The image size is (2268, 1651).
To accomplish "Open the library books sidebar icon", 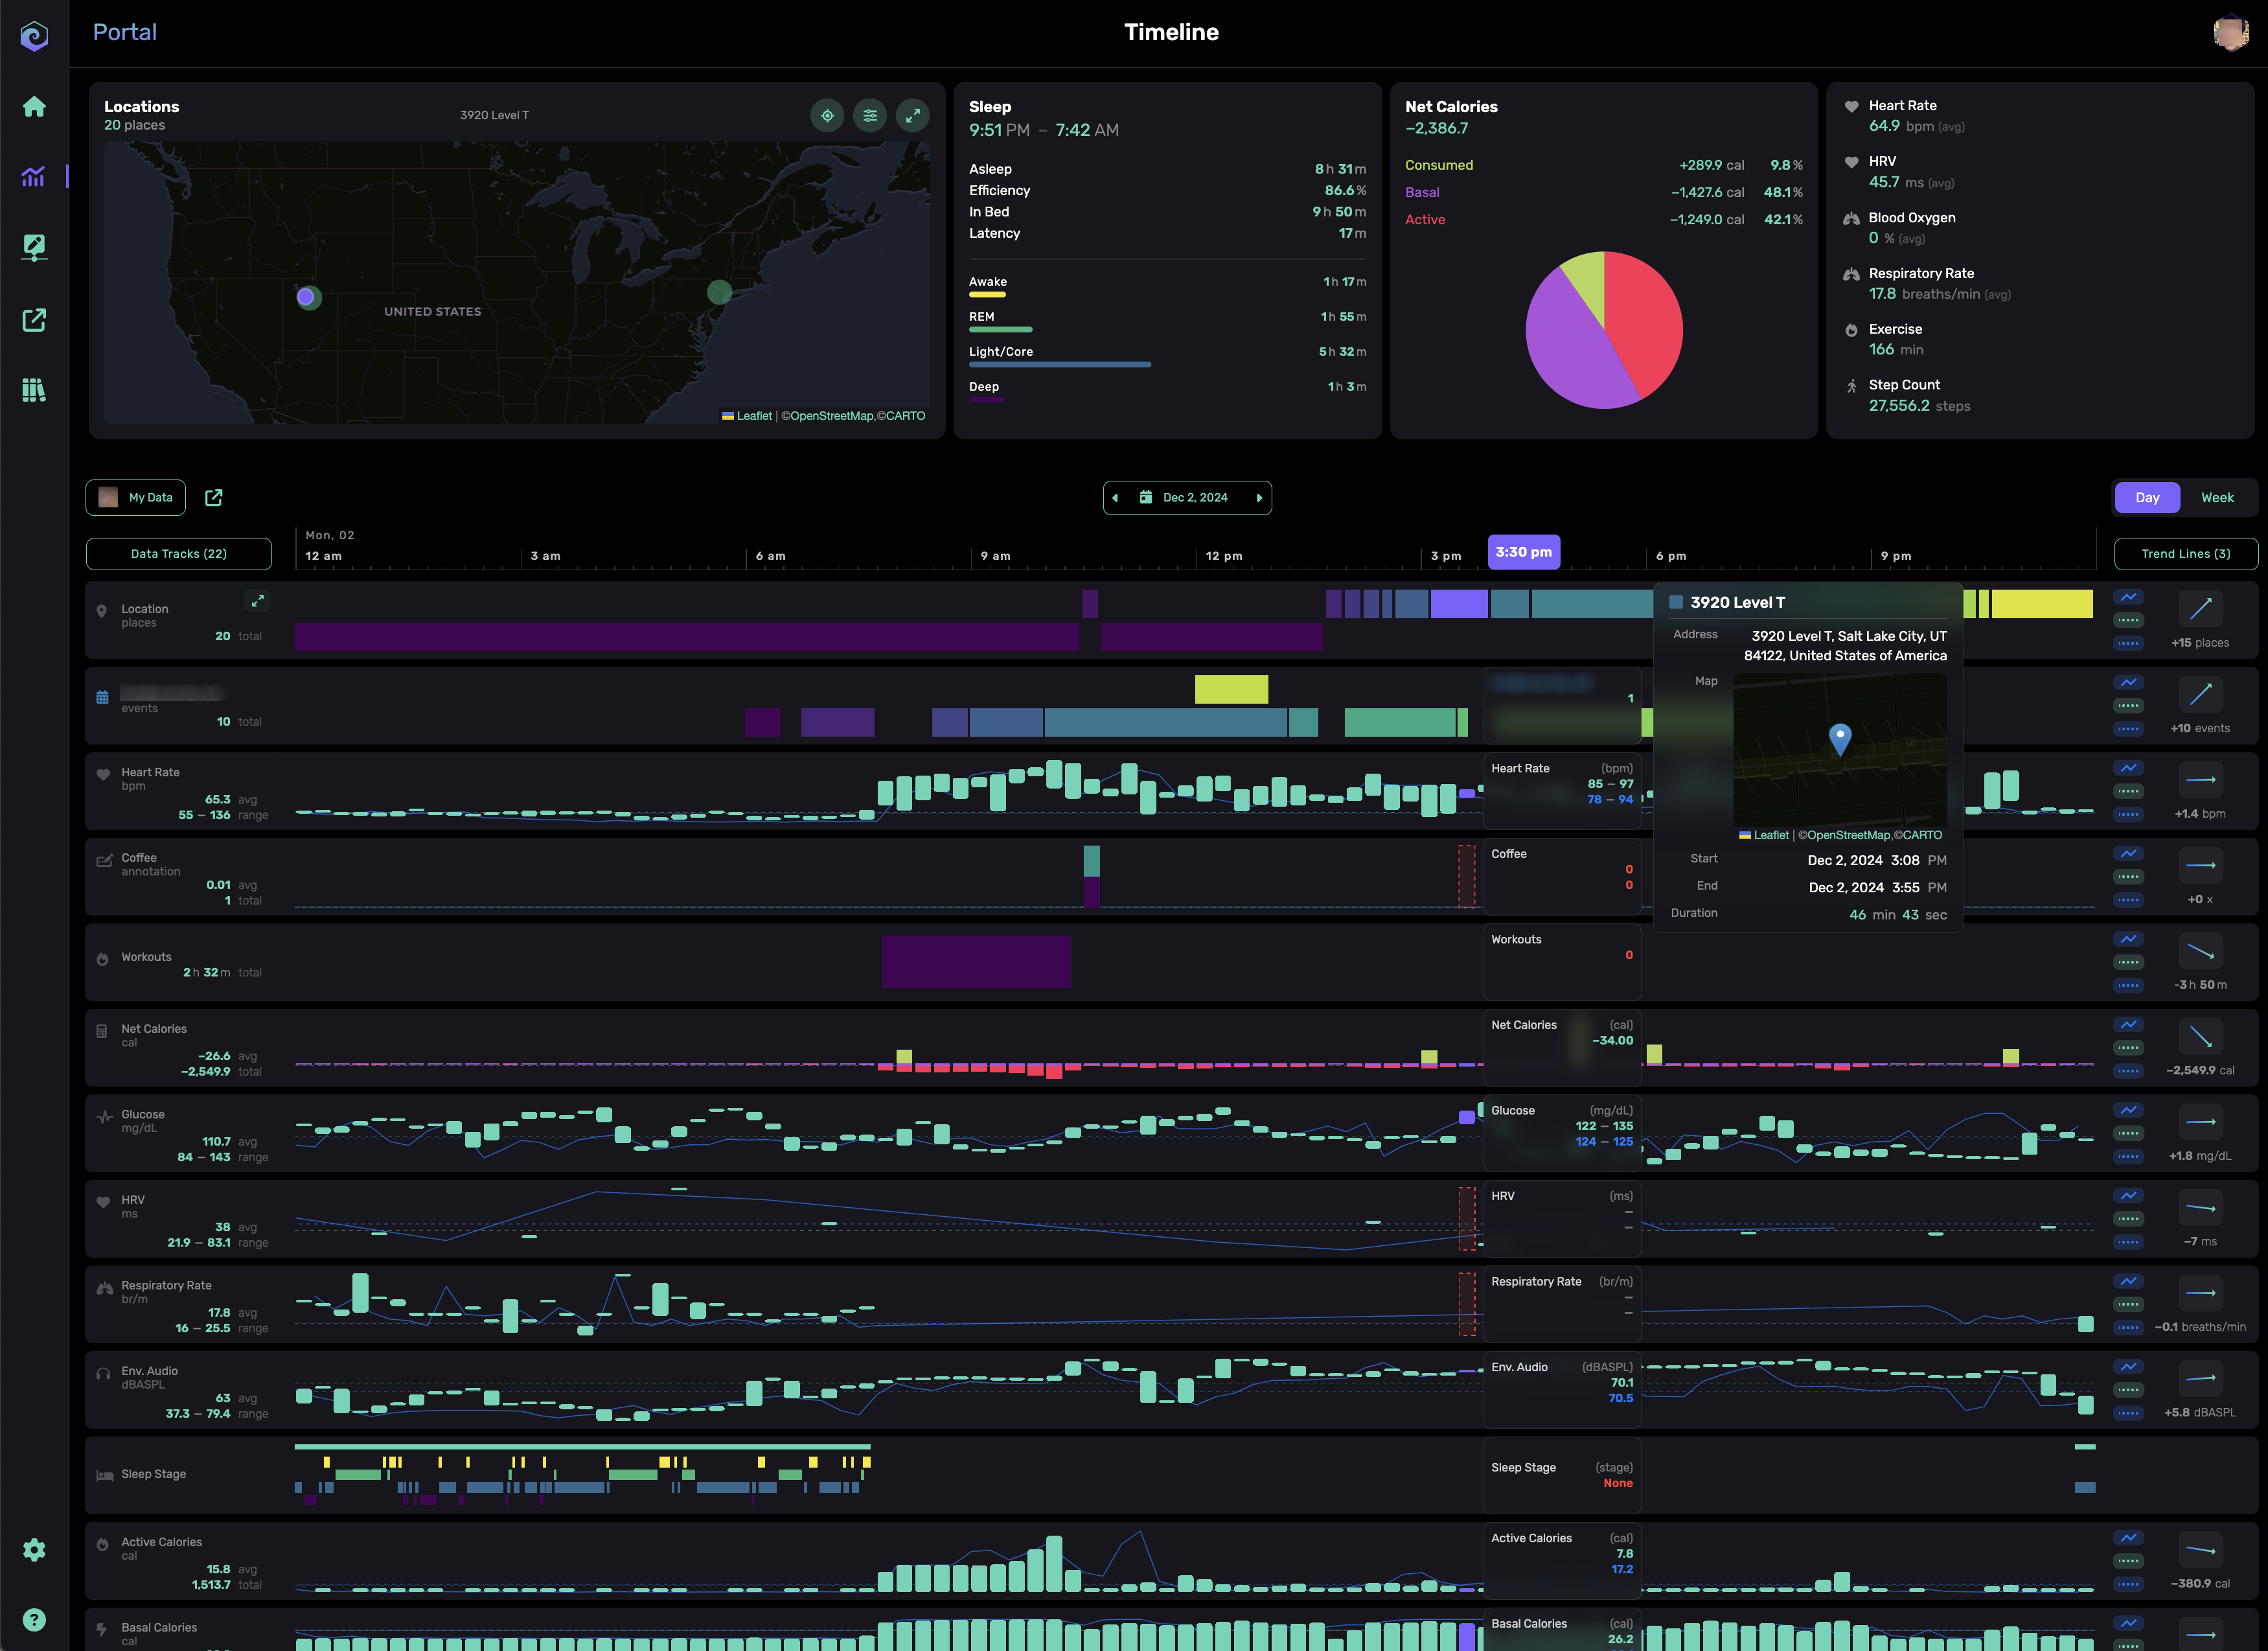I will (34, 390).
